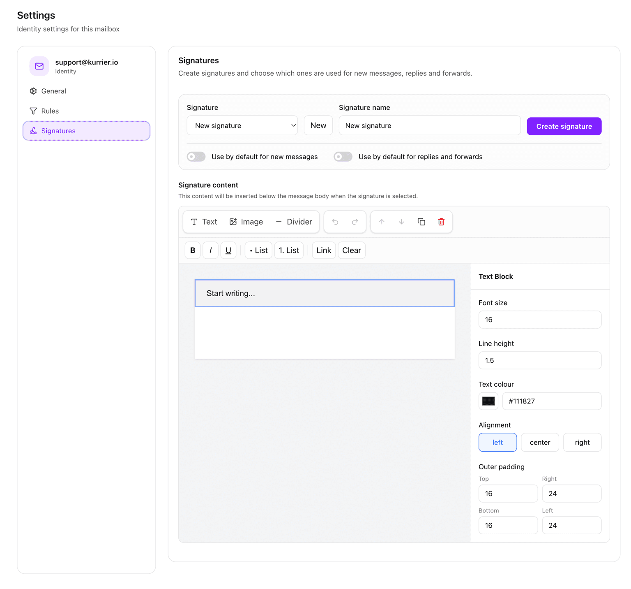
Task: Edit the Left outer padding field
Action: 572,525
